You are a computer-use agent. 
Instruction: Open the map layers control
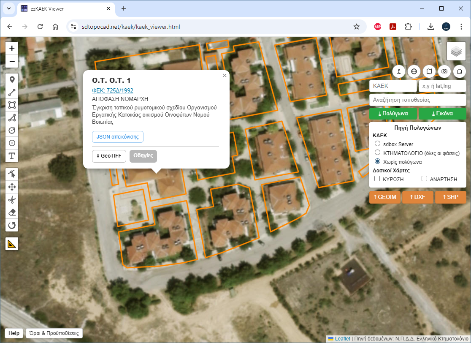click(456, 52)
